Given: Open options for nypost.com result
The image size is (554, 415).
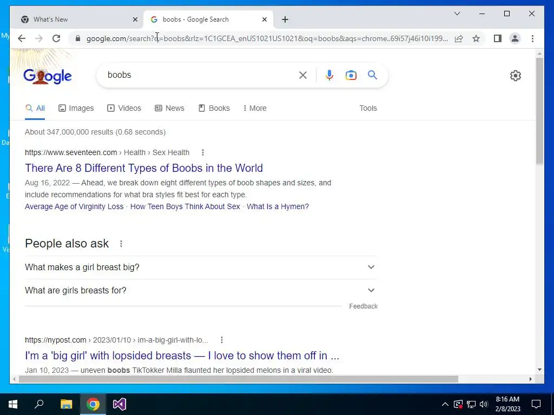Looking at the screenshot, I should point(221,340).
